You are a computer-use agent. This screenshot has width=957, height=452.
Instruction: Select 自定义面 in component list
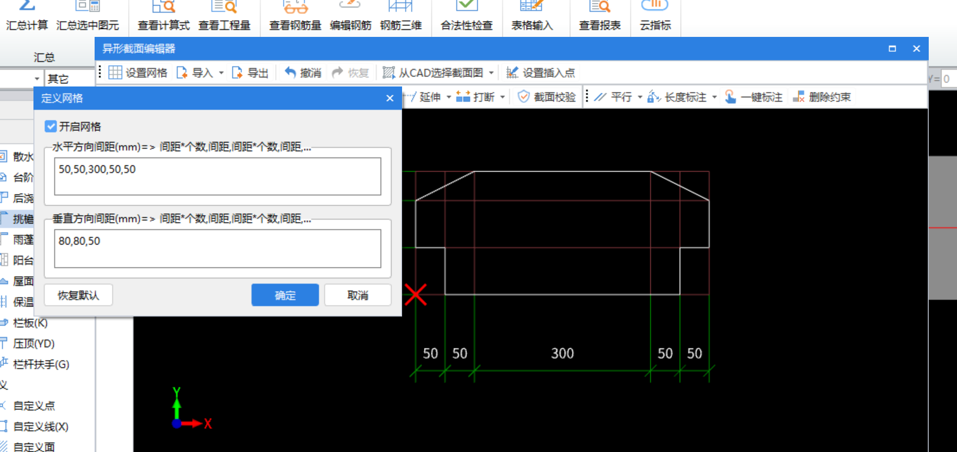pyautogui.click(x=28, y=447)
